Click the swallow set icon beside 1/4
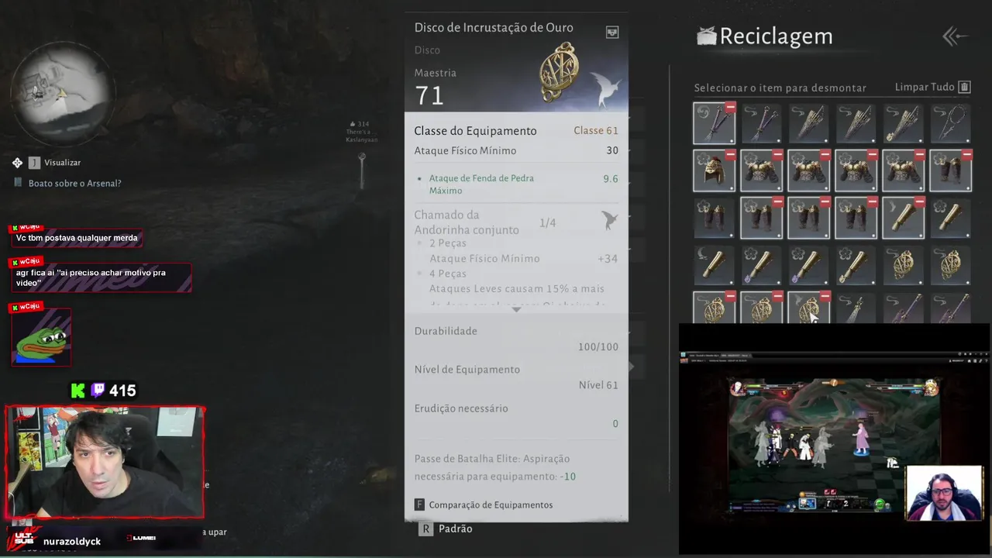 tap(610, 222)
